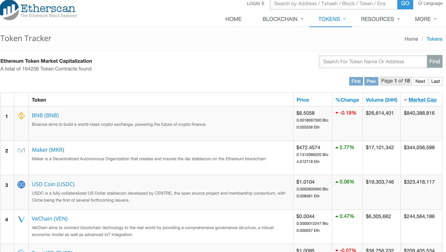Click the Find button
The height and width of the screenshot is (252, 446).
(x=435, y=62)
